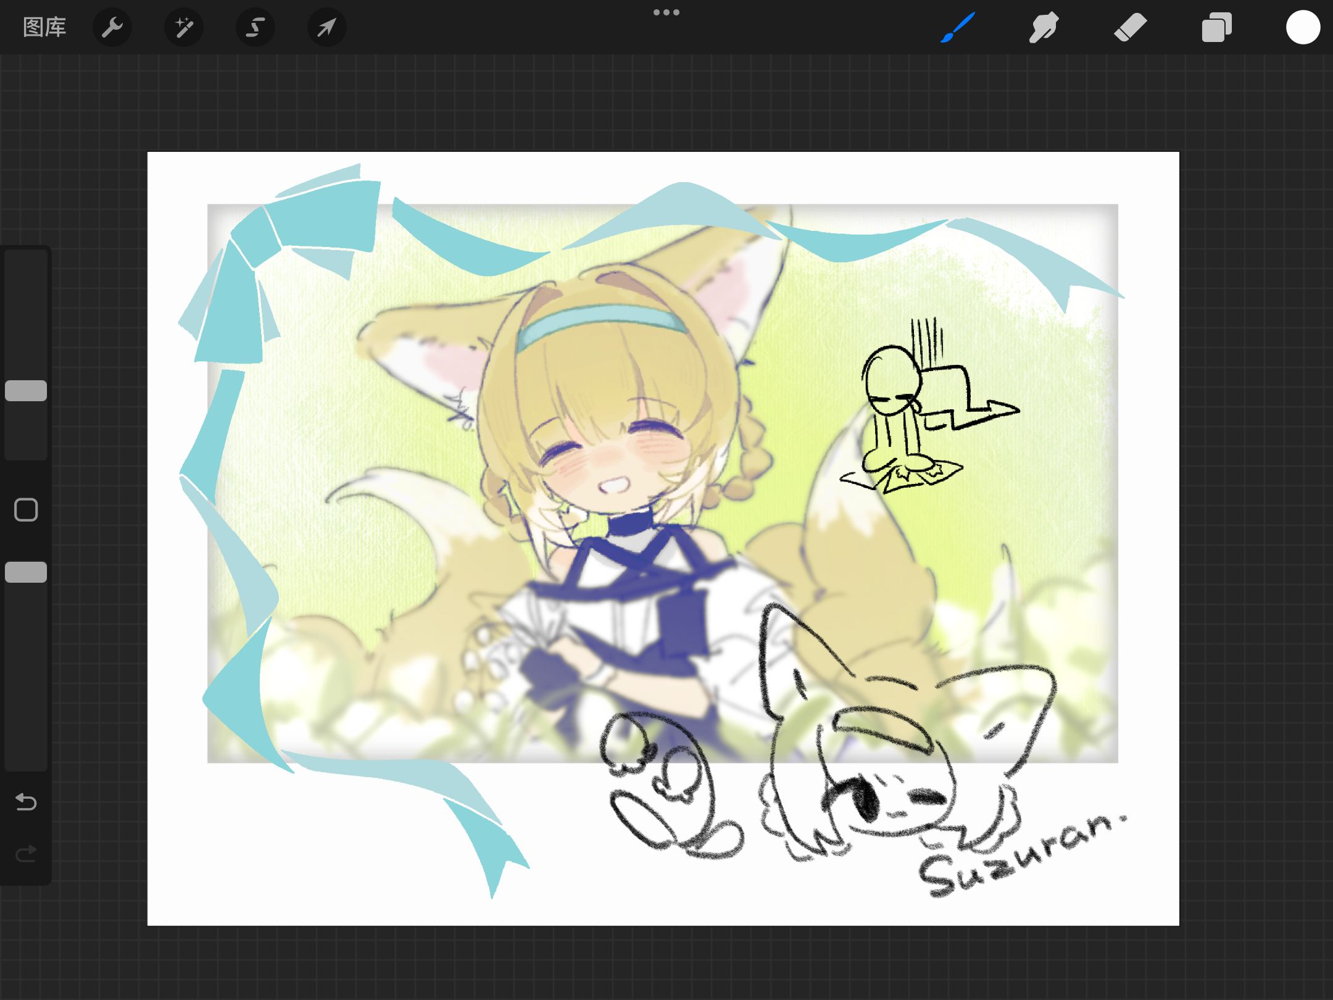1333x1000 pixels.
Task: Activate the Transform arrow tool
Action: click(326, 27)
